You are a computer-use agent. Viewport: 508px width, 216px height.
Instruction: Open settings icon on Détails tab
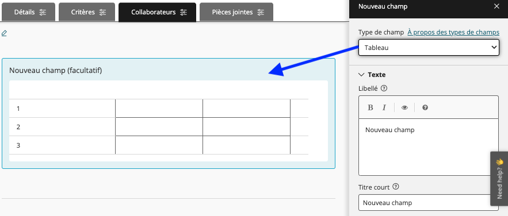(43, 12)
